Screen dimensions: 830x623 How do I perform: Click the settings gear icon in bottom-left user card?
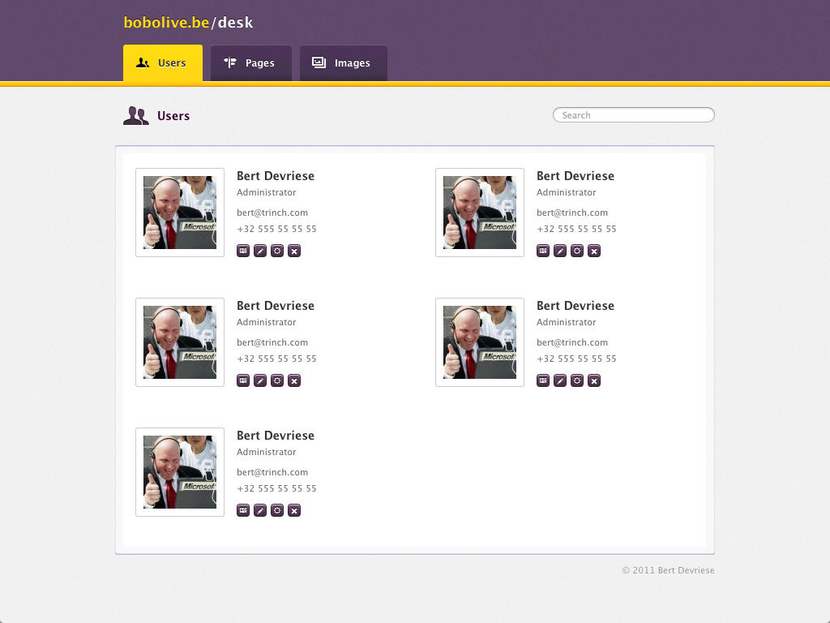click(x=277, y=510)
